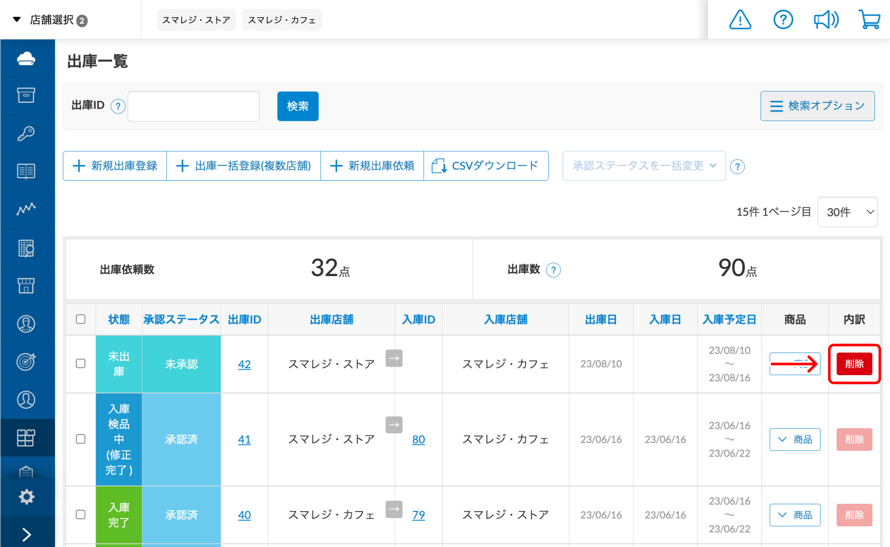Screen dimensions: 890x547
Task: Open the shopping cart icon
Action: tap(869, 20)
